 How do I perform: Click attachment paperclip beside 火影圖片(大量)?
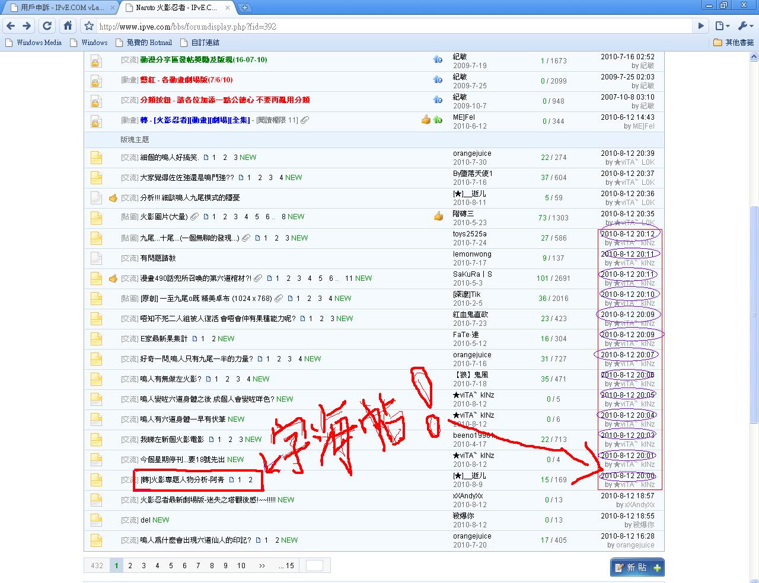coord(194,217)
